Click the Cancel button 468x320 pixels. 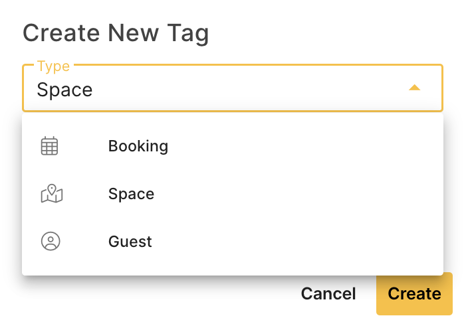pyautogui.click(x=328, y=294)
